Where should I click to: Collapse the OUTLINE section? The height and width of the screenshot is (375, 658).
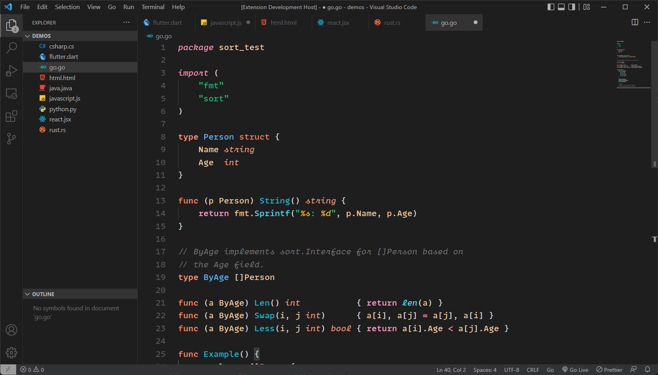point(80,294)
